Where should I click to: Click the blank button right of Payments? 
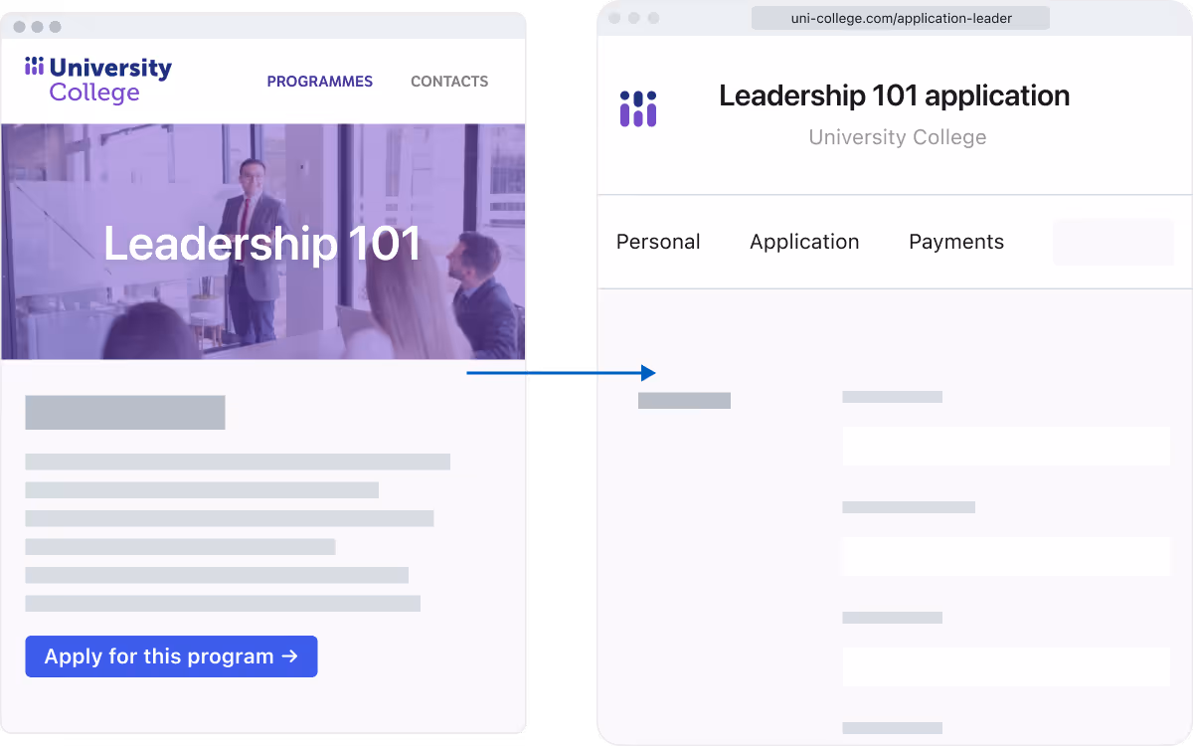[x=1113, y=242]
